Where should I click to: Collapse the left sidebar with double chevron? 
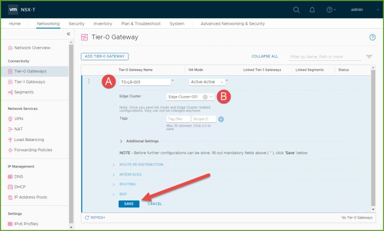[x=69, y=34]
